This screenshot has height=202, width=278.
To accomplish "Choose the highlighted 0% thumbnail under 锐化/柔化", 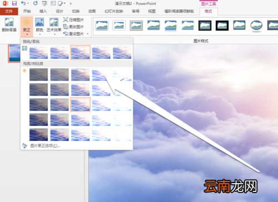I will tap(80, 53).
